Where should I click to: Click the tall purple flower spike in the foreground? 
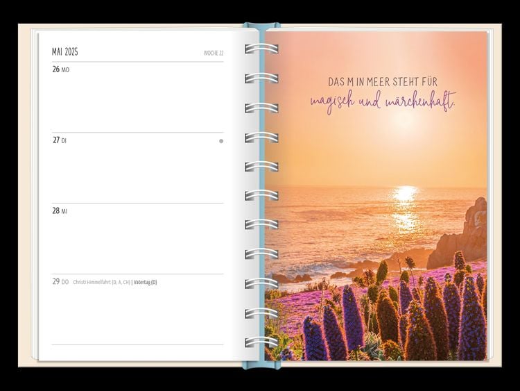pyautogui.click(x=352, y=319)
